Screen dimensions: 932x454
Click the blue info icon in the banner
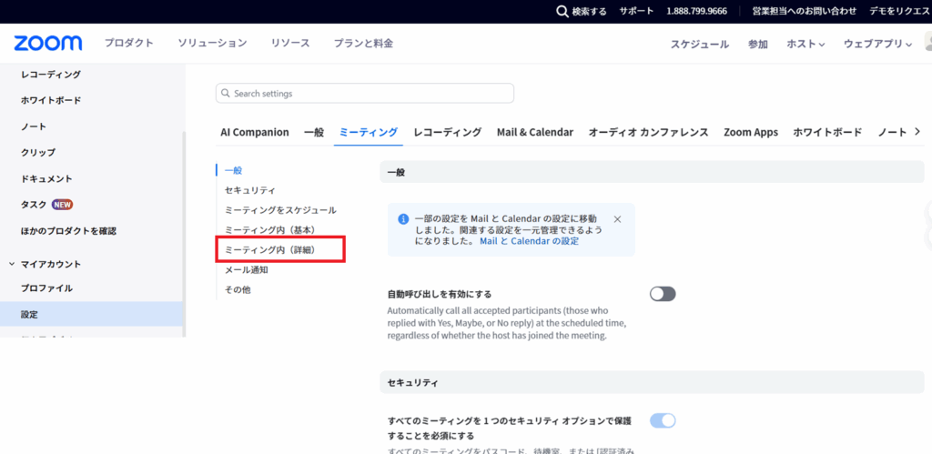click(x=403, y=219)
